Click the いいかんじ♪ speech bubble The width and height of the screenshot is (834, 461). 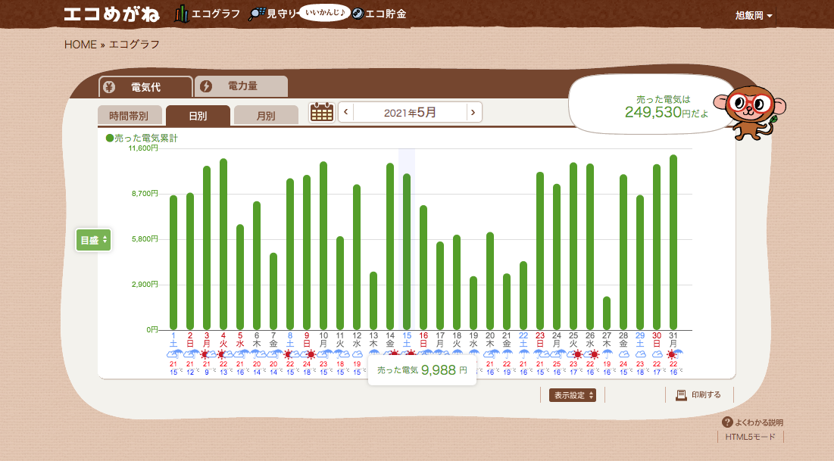(x=324, y=12)
